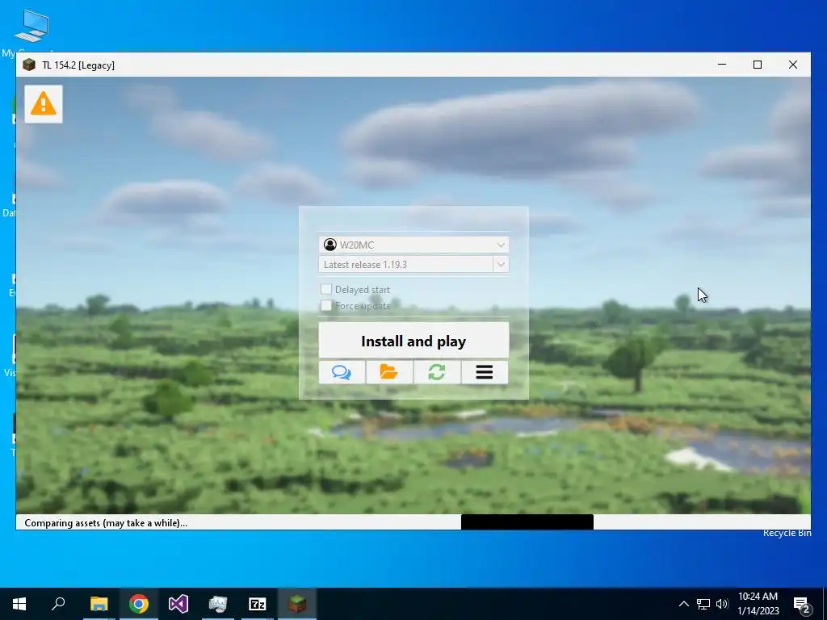Open Google Chrome from taskbar
This screenshot has height=620, width=827.
[139, 604]
